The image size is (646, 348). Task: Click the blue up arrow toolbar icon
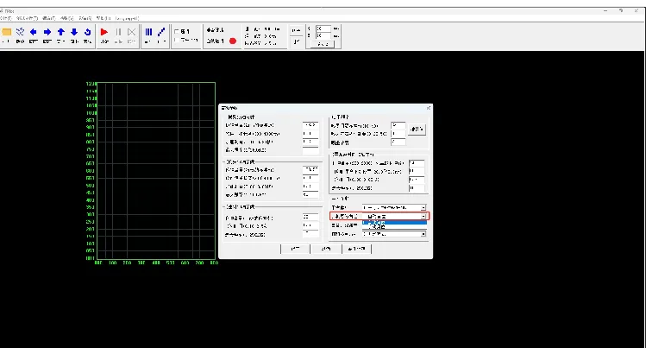pos(61,32)
